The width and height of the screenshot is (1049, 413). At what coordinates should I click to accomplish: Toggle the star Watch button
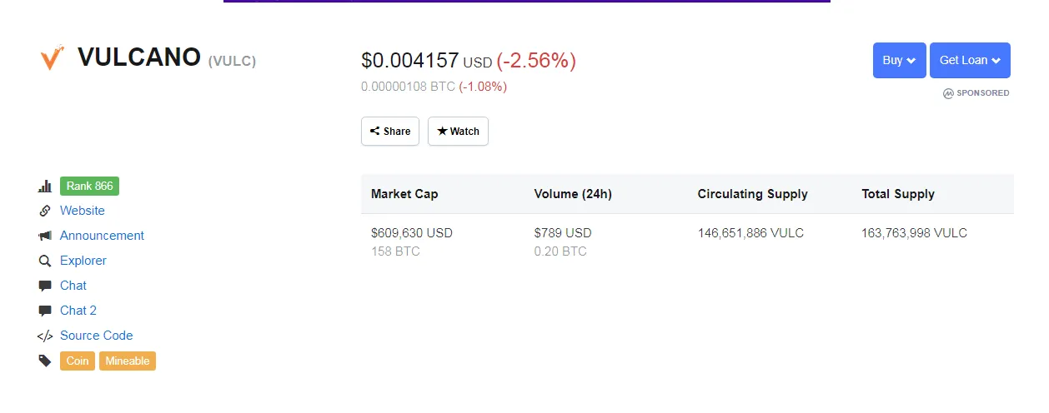458,132
